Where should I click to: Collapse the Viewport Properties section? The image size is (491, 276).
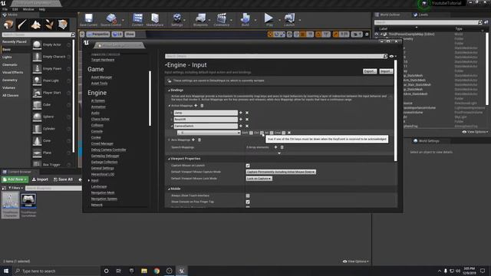coord(169,159)
